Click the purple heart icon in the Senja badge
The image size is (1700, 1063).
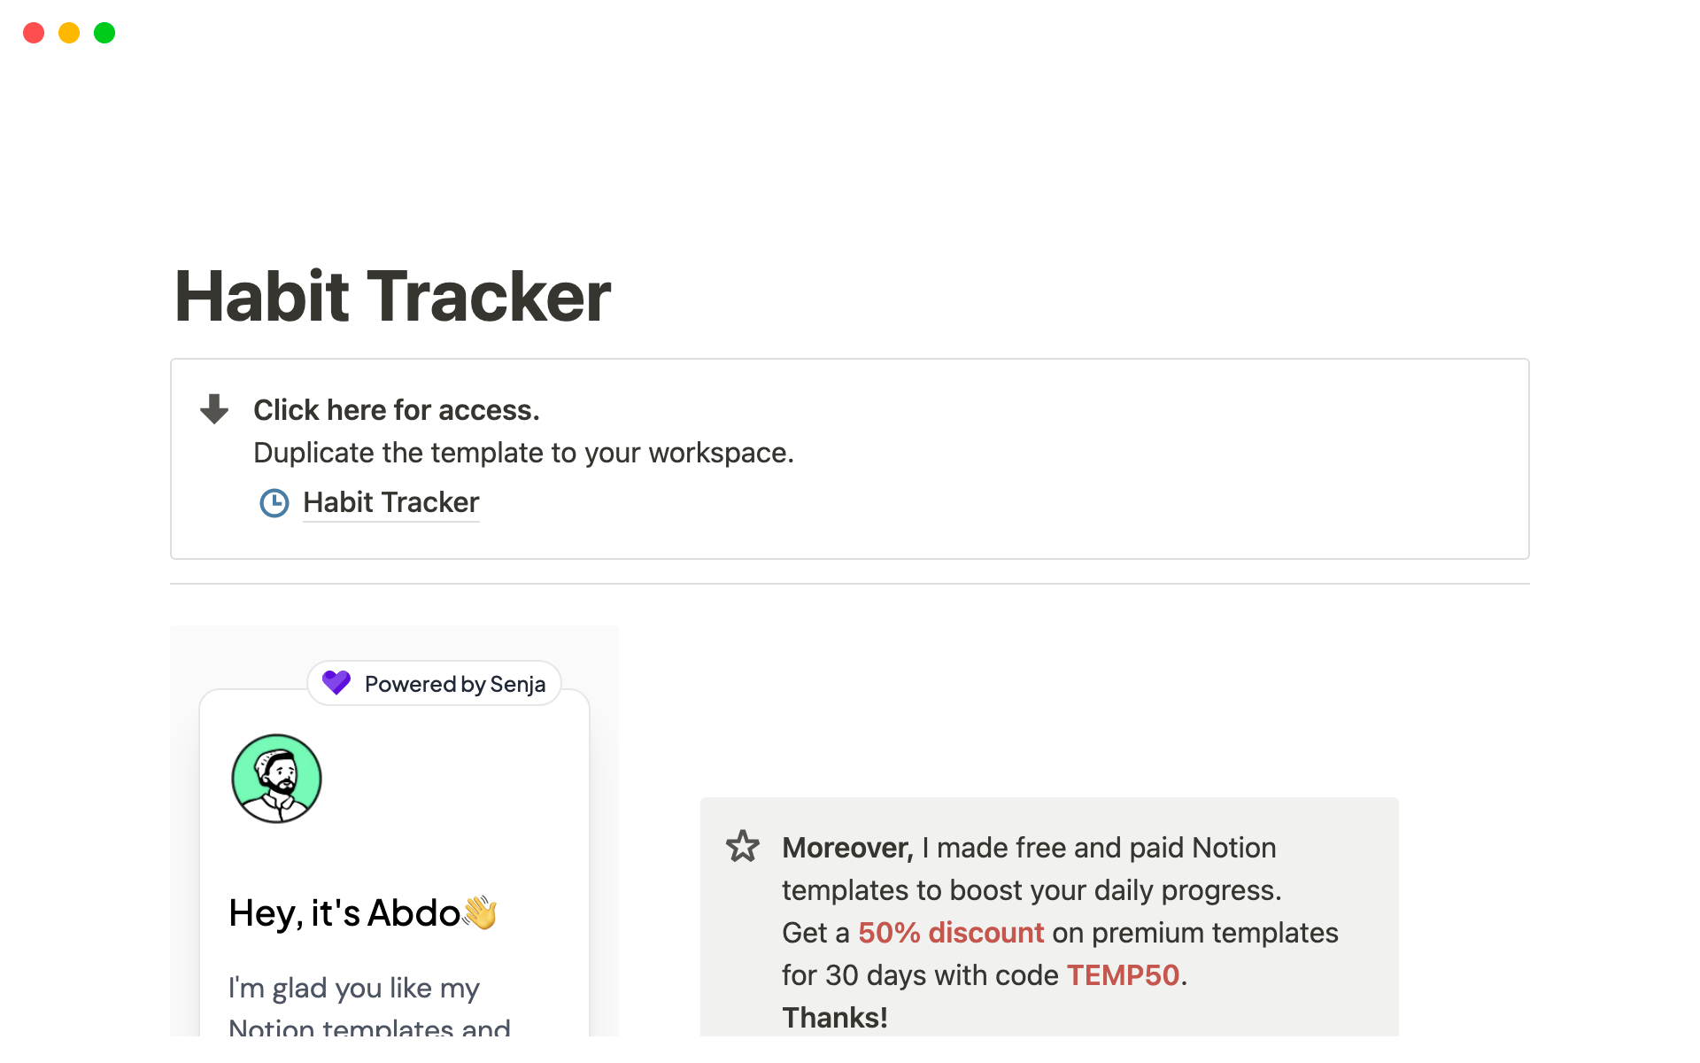pos(336,683)
